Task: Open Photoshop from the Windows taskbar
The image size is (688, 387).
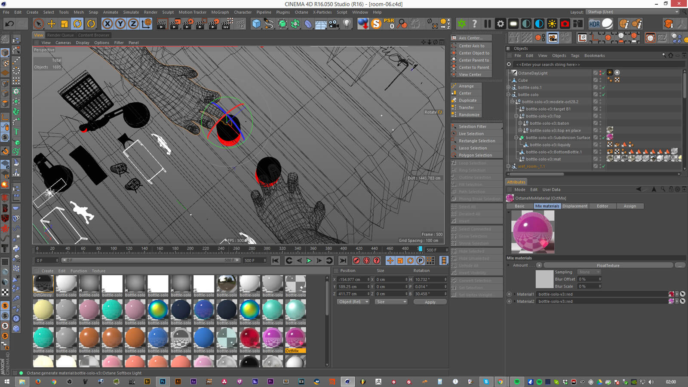Action: (x=163, y=381)
